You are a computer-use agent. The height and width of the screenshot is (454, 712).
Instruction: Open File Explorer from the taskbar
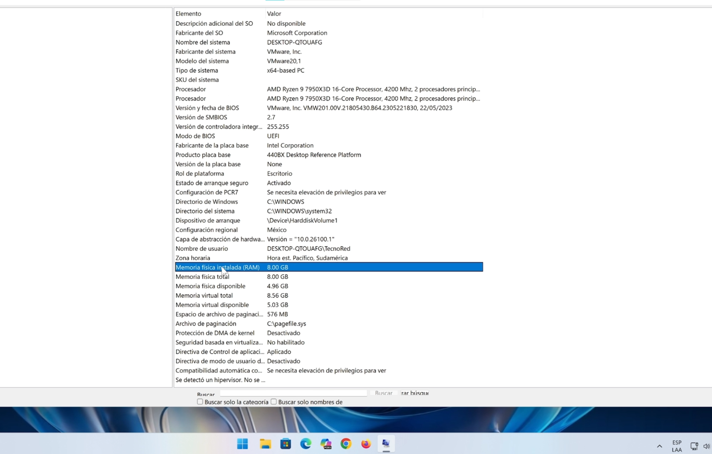[265, 444]
